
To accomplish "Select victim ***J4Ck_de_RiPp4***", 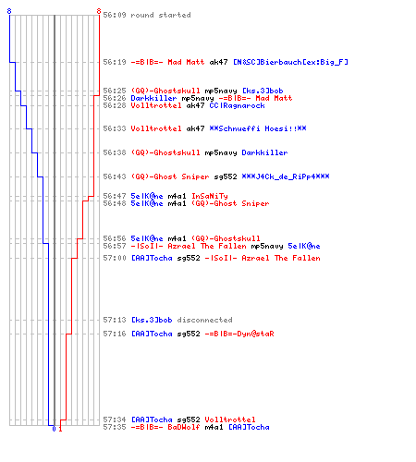I will click(286, 176).
